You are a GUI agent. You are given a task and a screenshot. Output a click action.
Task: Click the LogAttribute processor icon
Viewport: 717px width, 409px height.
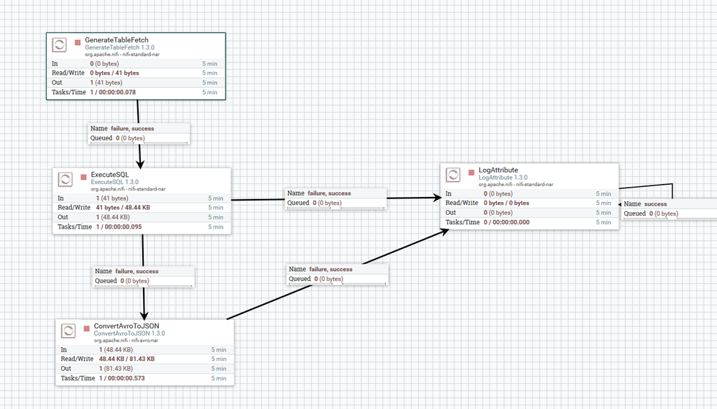point(453,175)
